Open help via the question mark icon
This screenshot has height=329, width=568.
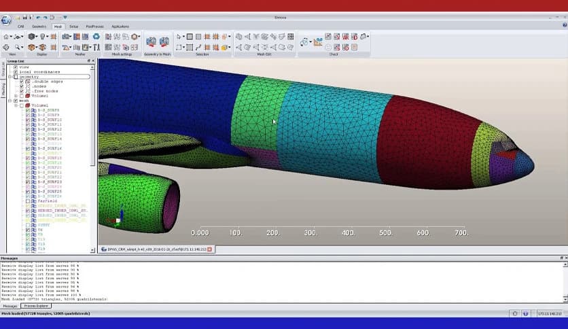click(565, 25)
